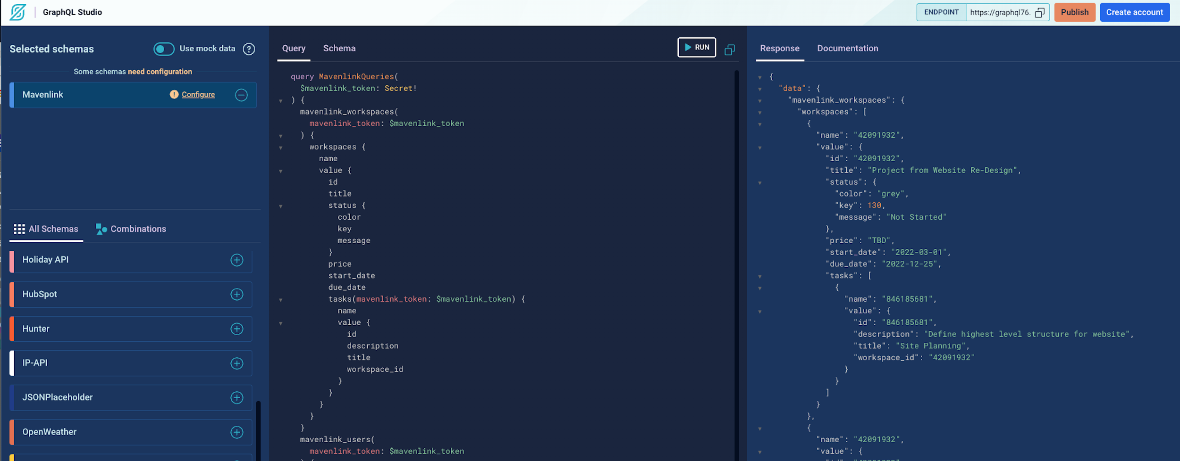Select the HubSpot schema row
The image size is (1180, 461).
(x=131, y=294)
